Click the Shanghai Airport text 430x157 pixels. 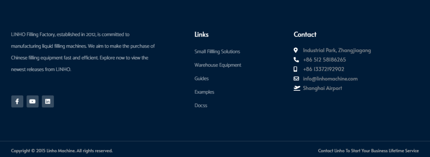click(322, 88)
